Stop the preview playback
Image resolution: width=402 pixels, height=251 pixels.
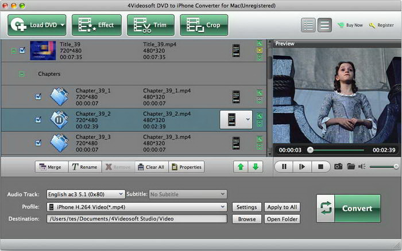[x=320, y=167]
